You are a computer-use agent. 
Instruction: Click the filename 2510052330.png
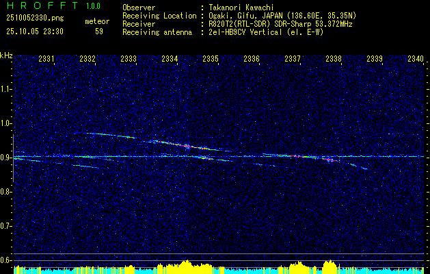pyautogui.click(x=35, y=18)
